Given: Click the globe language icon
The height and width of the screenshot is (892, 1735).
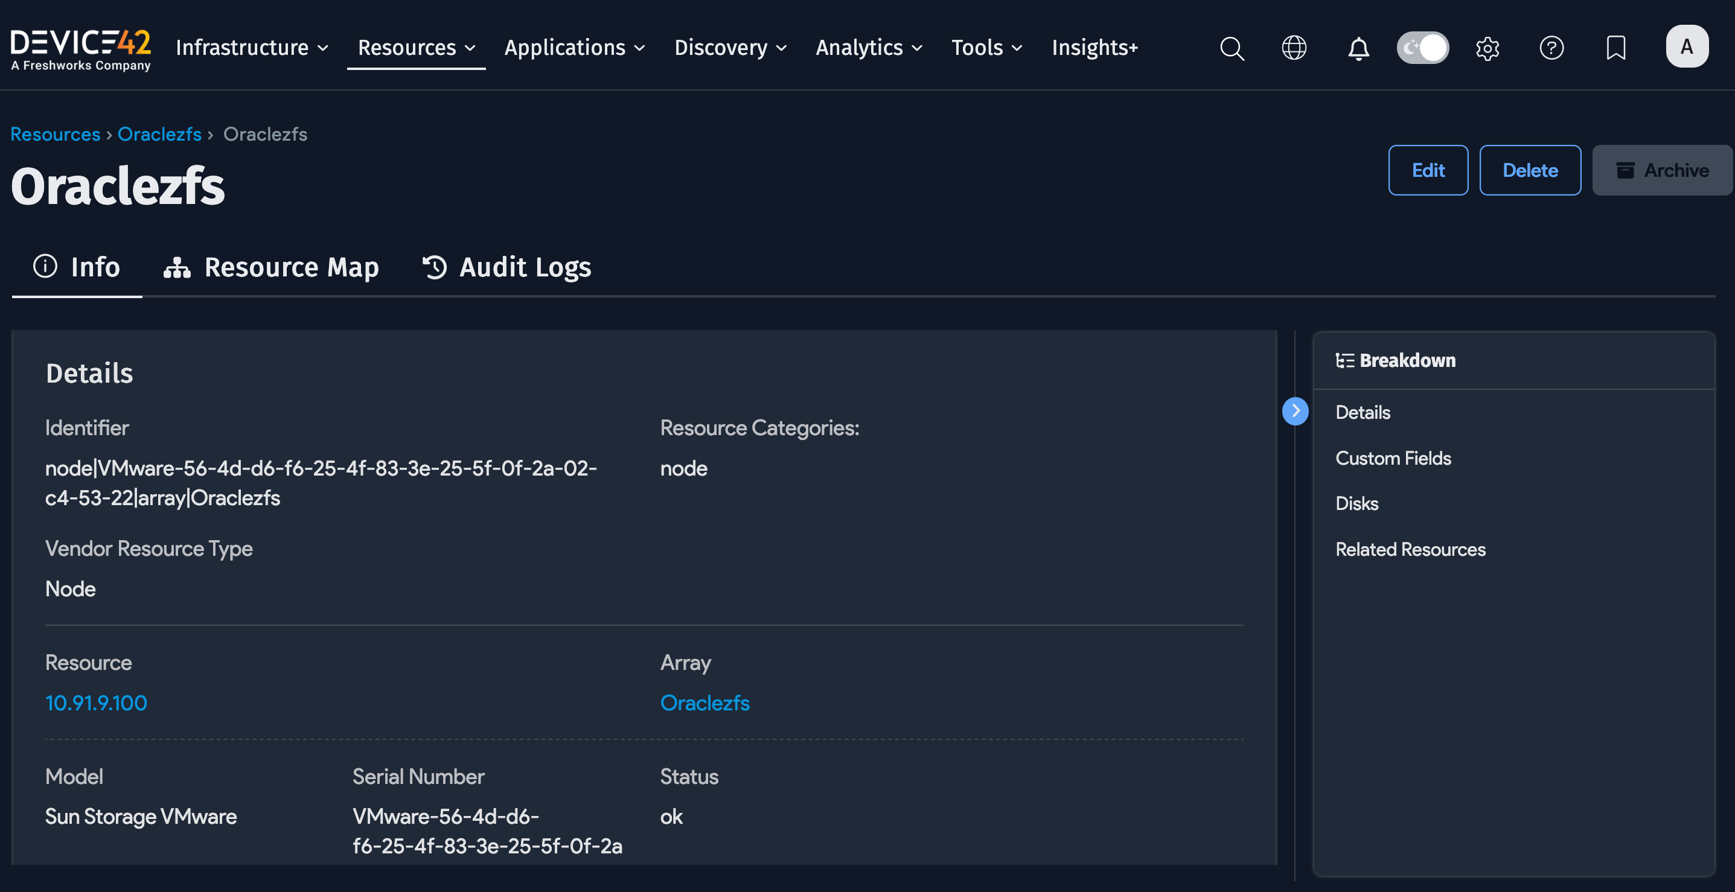Looking at the screenshot, I should click(1294, 48).
